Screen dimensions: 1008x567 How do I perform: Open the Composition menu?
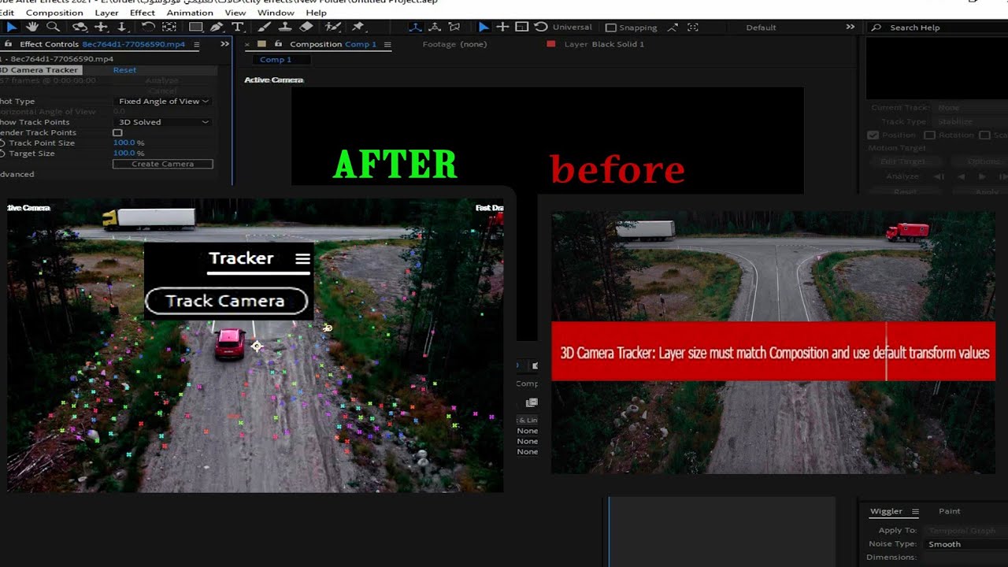click(54, 13)
